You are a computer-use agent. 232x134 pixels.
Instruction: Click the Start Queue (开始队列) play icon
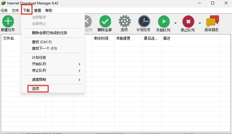pos(164,21)
